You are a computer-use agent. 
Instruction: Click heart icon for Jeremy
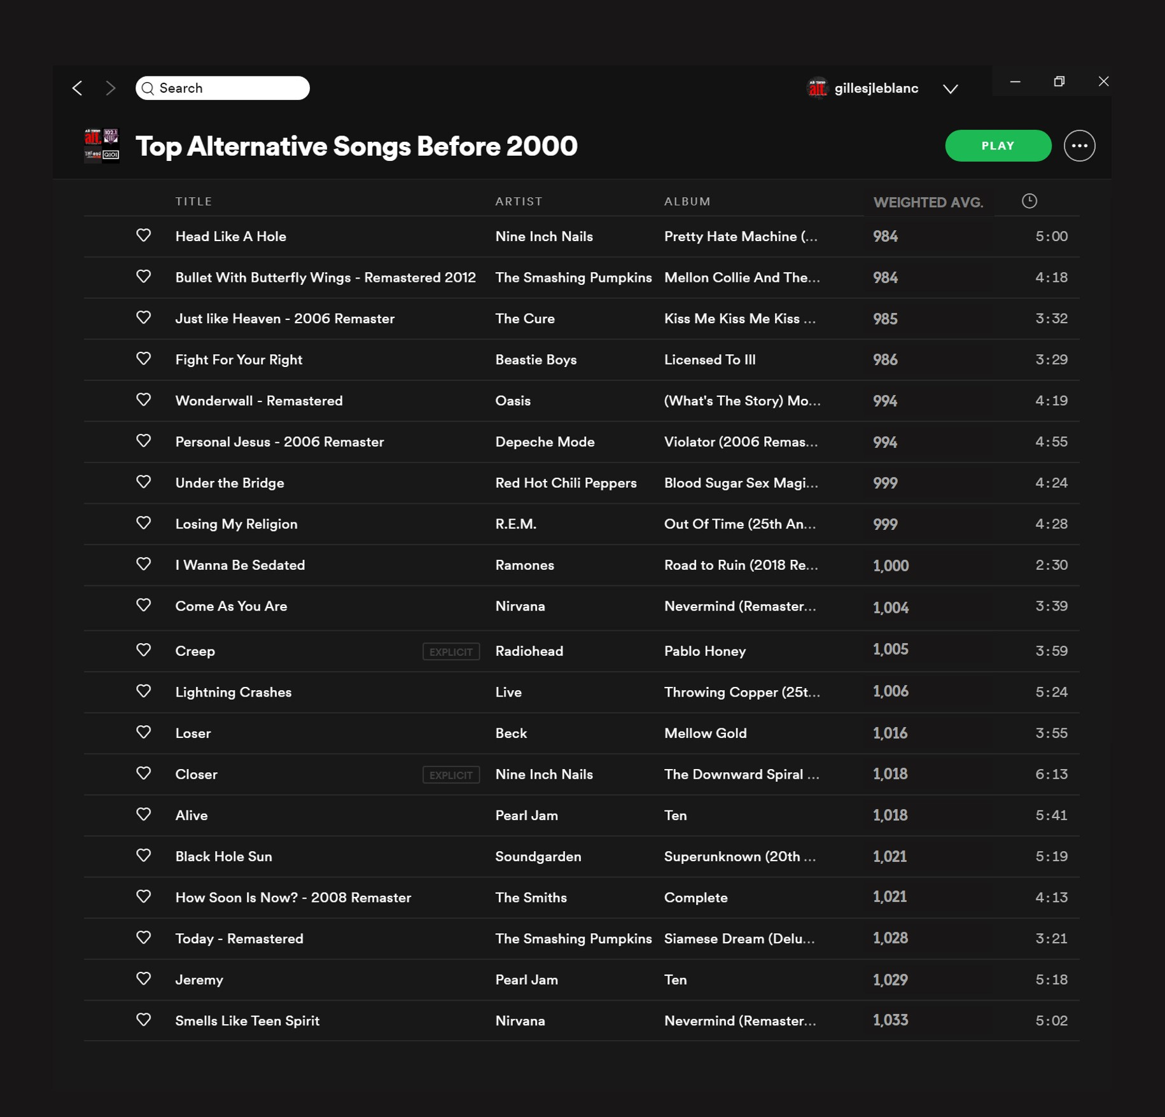click(143, 979)
